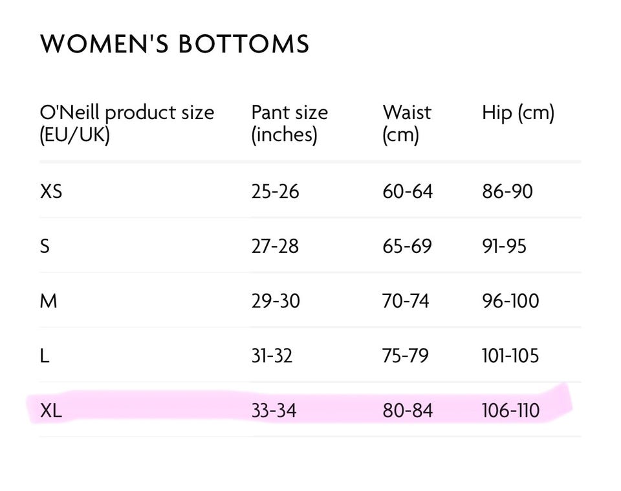The height and width of the screenshot is (491, 621).
Task: Click the 70-74 waist measurement
Action: (x=406, y=301)
